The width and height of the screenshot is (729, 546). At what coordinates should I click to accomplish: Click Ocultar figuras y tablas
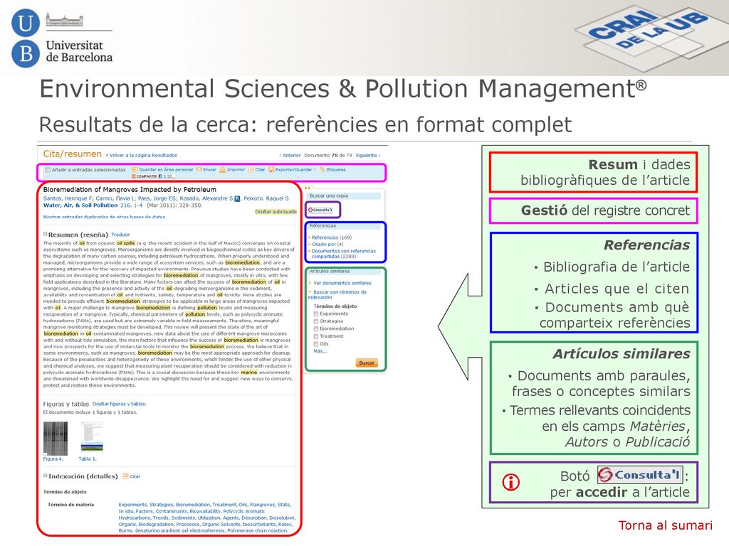119,404
